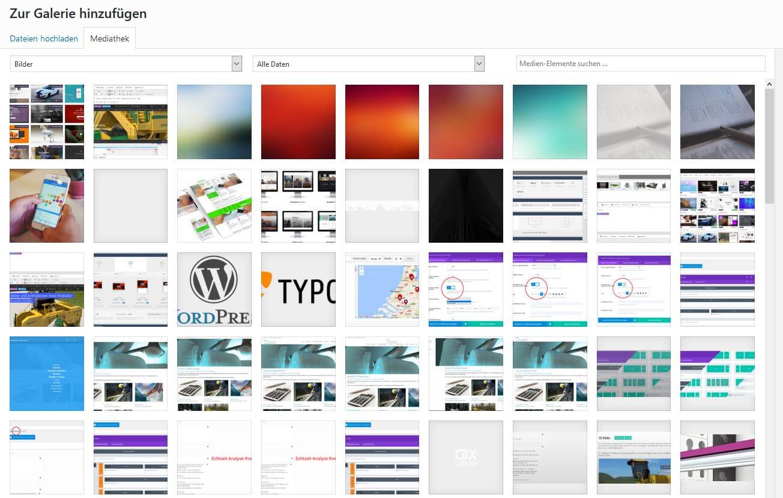This screenshot has height=498, width=783.
Task: Select the solid blue menu page thumbnail
Action: pos(47,374)
